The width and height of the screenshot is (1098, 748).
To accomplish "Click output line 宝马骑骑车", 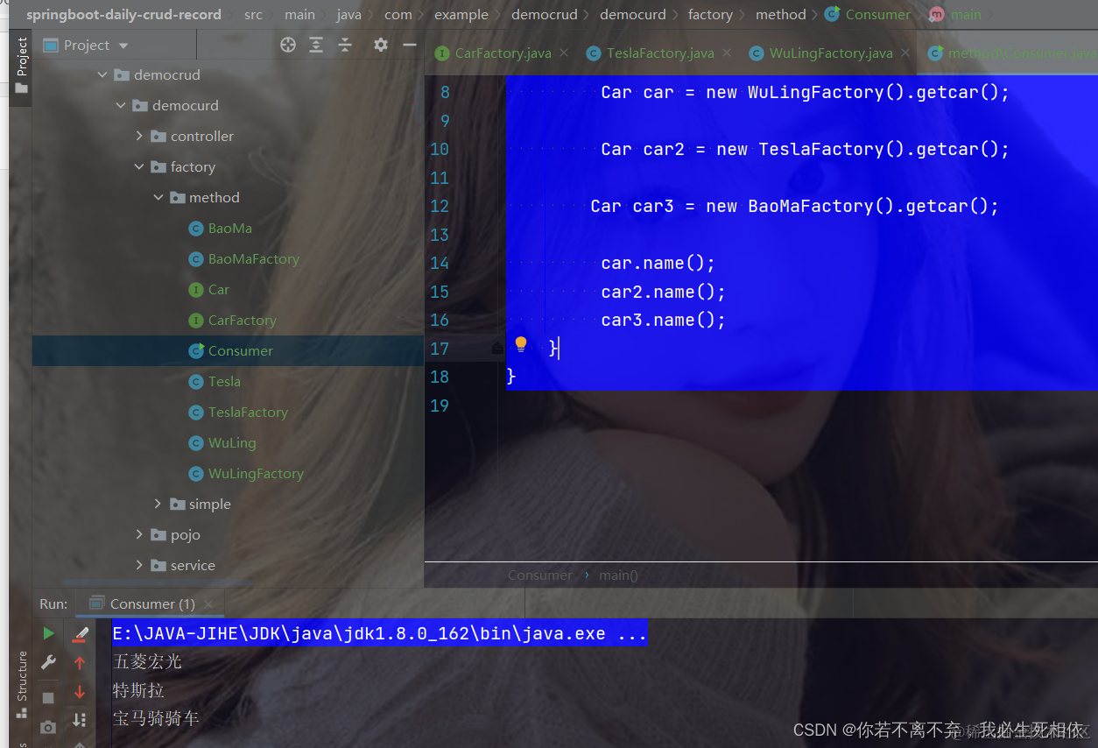I will (156, 718).
